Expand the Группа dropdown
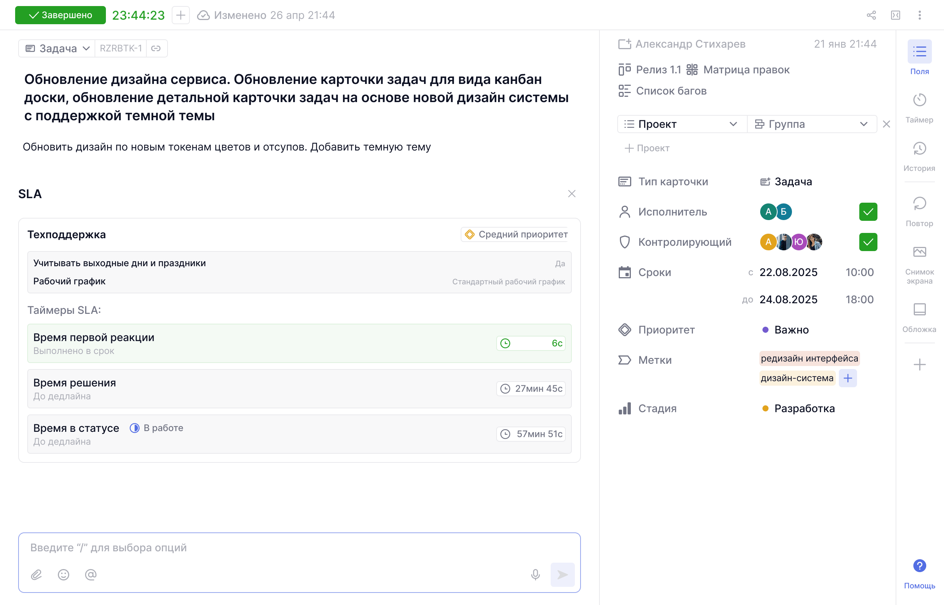This screenshot has height=605, width=944. click(x=812, y=124)
